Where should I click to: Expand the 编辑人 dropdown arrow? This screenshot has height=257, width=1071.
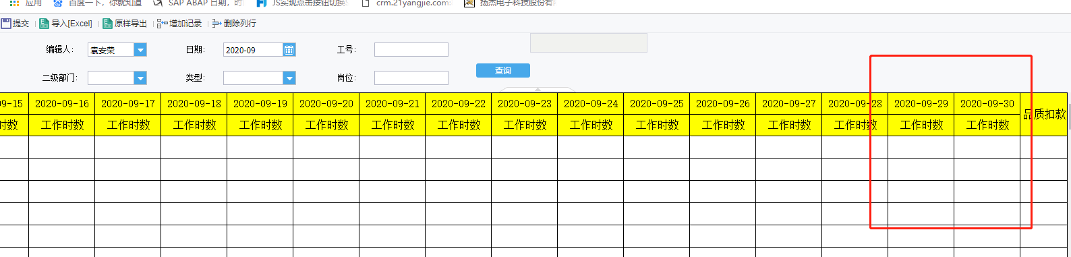(x=140, y=50)
